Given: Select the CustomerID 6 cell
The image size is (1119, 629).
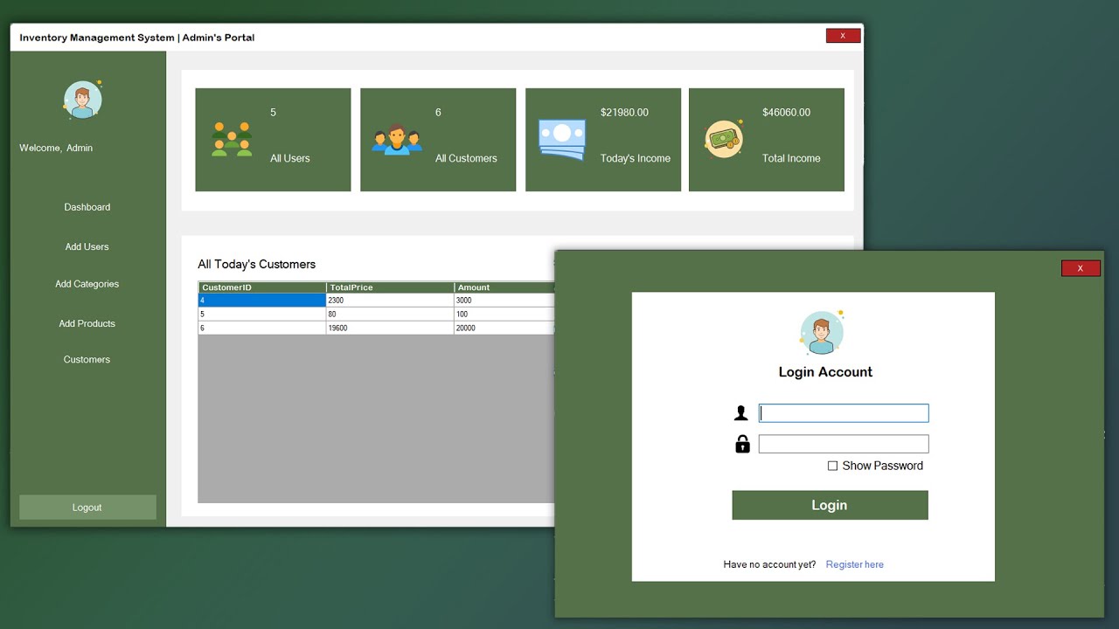Looking at the screenshot, I should point(262,328).
